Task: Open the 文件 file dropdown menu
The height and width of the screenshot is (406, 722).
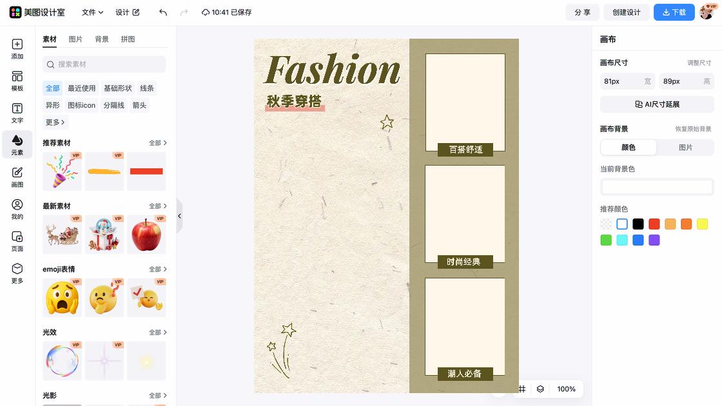Action: 92,12
